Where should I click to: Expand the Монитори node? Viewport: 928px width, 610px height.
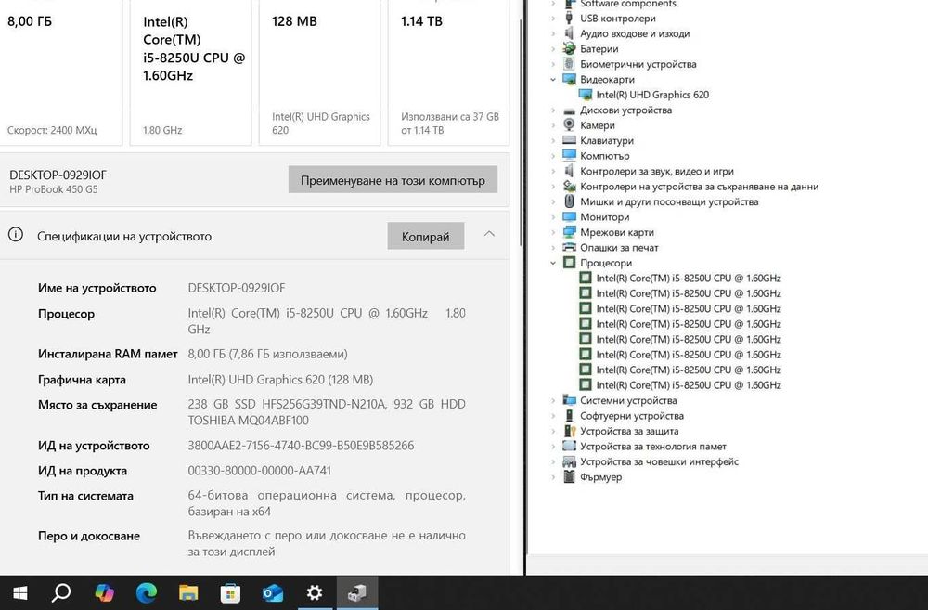[553, 216]
